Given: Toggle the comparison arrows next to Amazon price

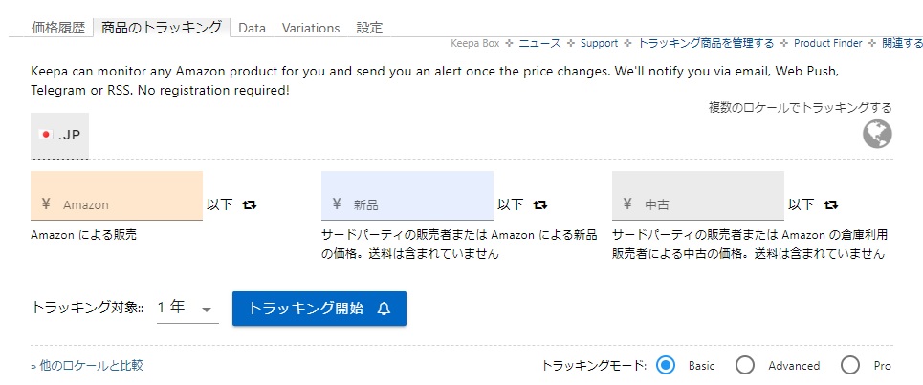Looking at the screenshot, I should tap(250, 204).
